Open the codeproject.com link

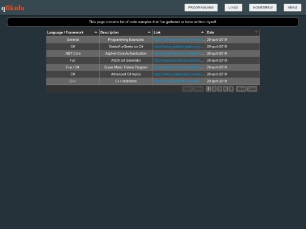tap(179, 74)
